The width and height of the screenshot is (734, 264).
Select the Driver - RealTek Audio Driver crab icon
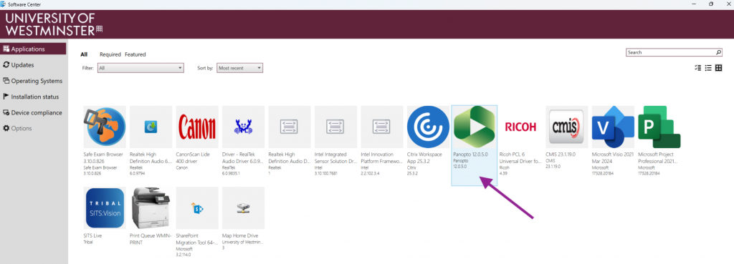(244, 127)
